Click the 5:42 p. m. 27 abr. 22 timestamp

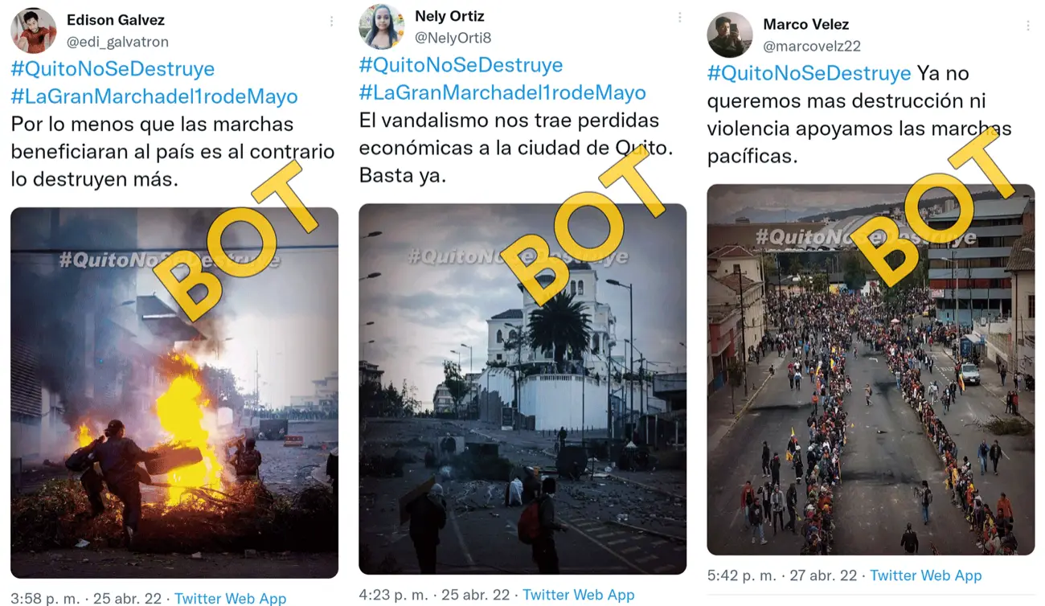coord(782,575)
